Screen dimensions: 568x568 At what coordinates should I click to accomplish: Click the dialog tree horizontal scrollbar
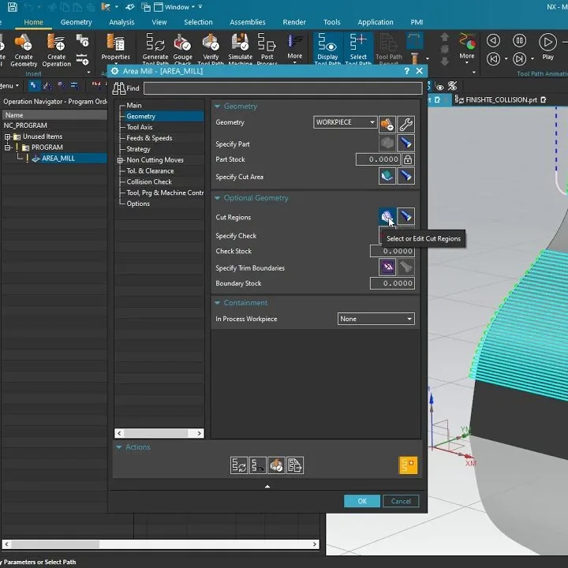pos(159,433)
